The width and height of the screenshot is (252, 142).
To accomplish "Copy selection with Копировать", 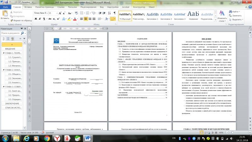I will pos(17,16).
